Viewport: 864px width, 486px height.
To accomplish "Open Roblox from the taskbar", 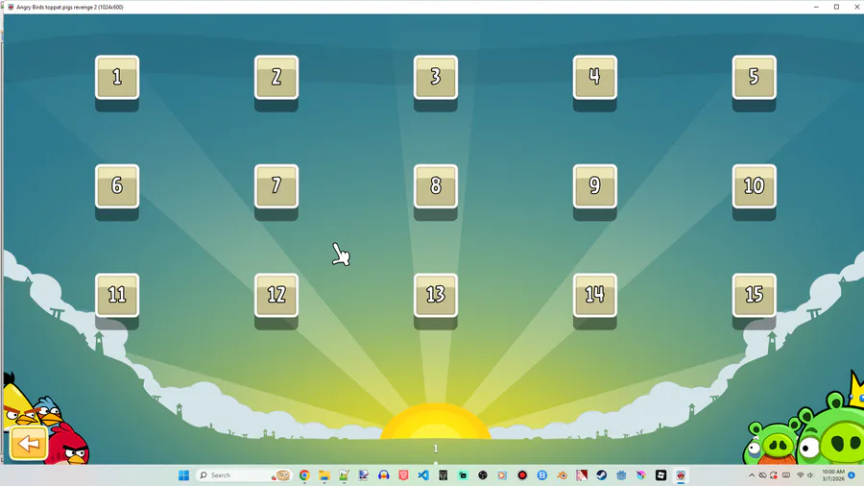I will pos(661,475).
